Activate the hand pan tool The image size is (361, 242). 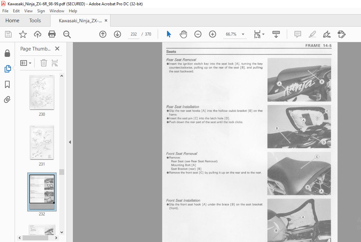point(183,34)
